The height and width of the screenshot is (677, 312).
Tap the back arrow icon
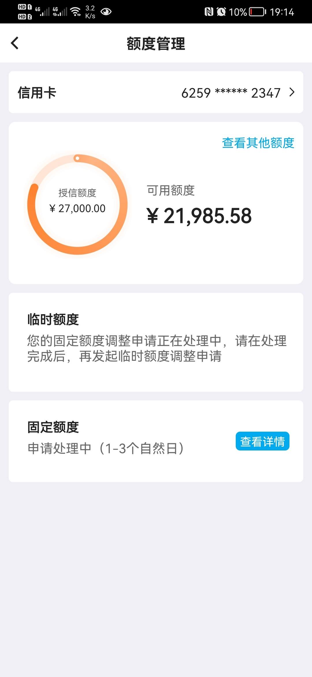14,43
